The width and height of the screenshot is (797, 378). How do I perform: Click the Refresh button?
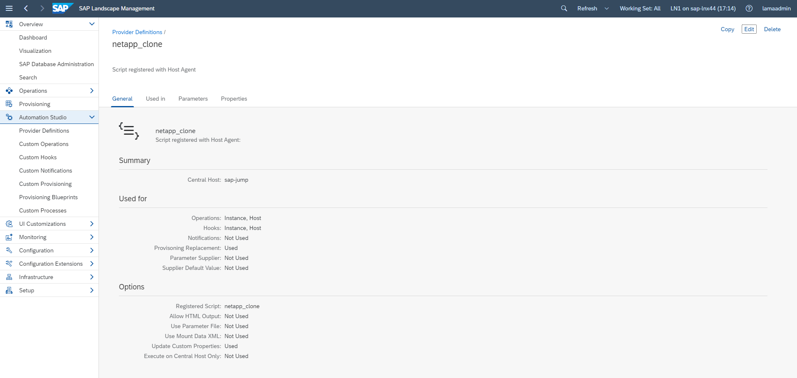tap(587, 8)
